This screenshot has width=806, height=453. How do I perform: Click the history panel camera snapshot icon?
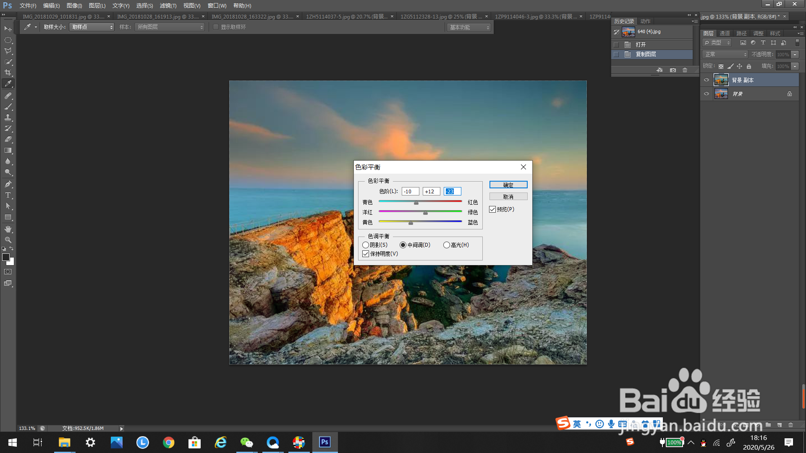(673, 70)
